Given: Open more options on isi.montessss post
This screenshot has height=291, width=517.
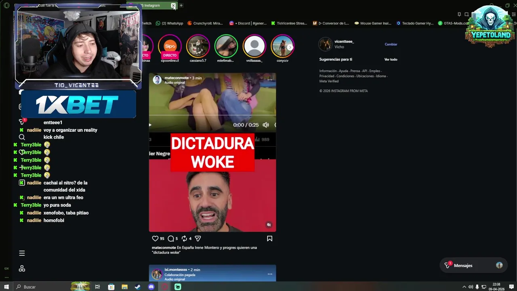Looking at the screenshot, I should click(270, 274).
